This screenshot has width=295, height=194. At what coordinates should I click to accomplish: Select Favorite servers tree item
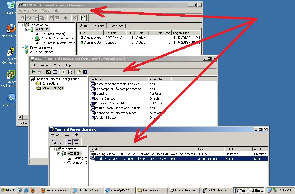pos(41,47)
